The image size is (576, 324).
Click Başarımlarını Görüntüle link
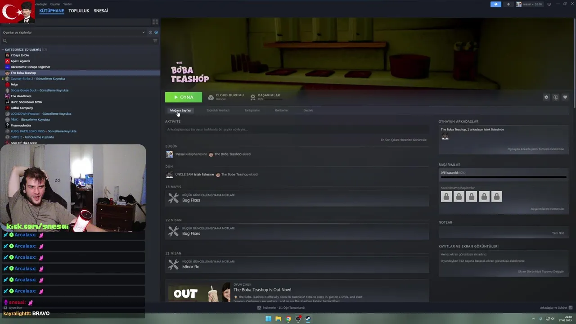[547, 209]
